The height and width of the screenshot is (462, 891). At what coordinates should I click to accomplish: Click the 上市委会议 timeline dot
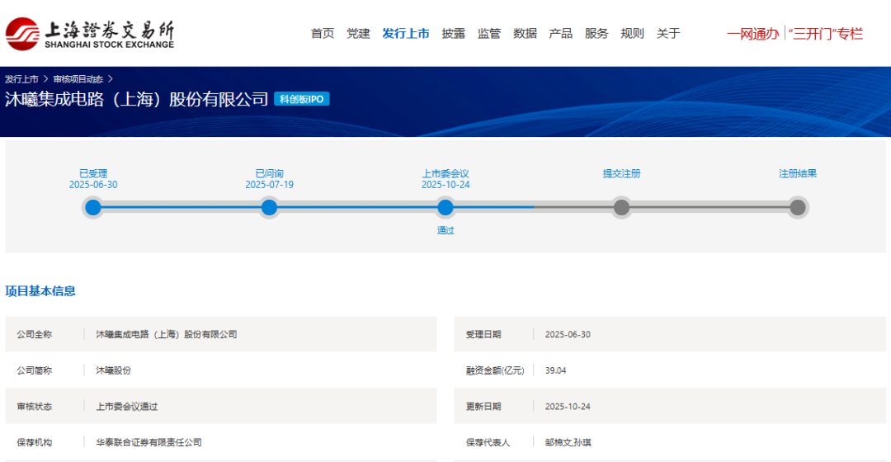point(445,207)
